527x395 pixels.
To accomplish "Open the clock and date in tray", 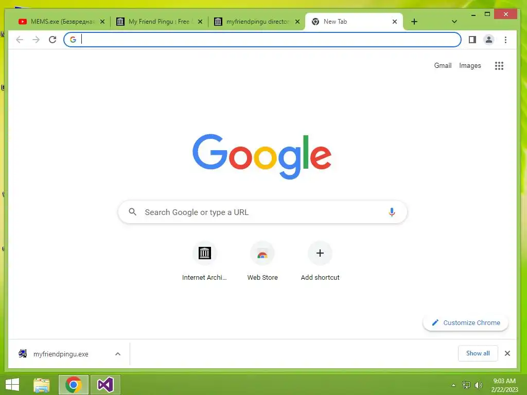I will tap(504, 385).
